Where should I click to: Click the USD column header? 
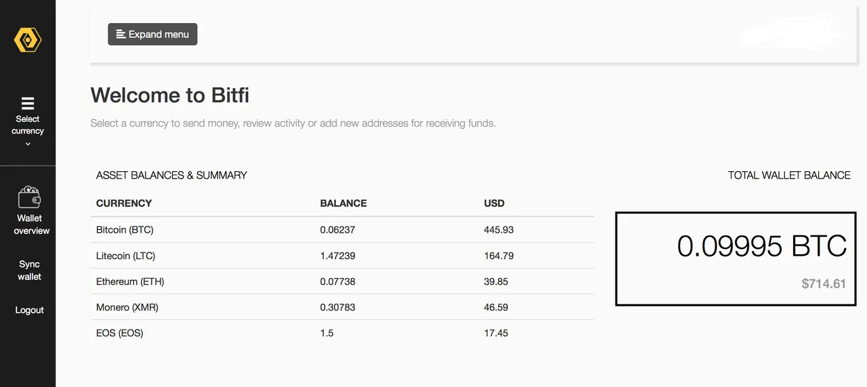pos(494,203)
